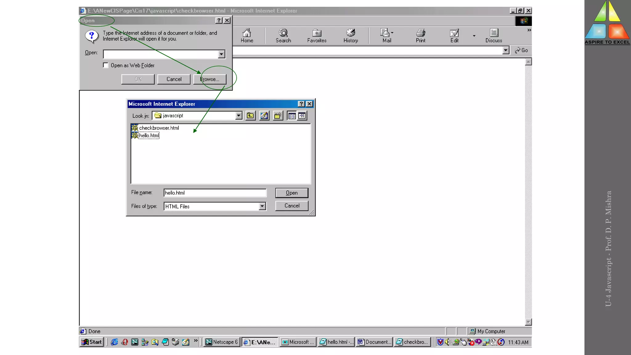Switch file dialog to Details view
Image resolution: width=631 pixels, height=355 pixels.
pyautogui.click(x=302, y=116)
